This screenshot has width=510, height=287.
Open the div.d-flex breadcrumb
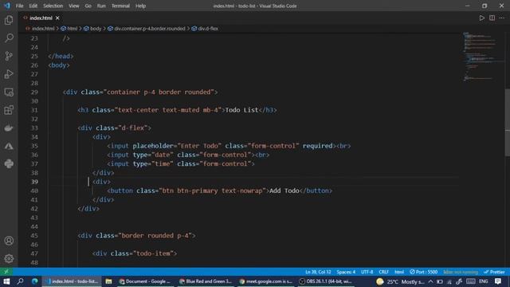point(208,29)
